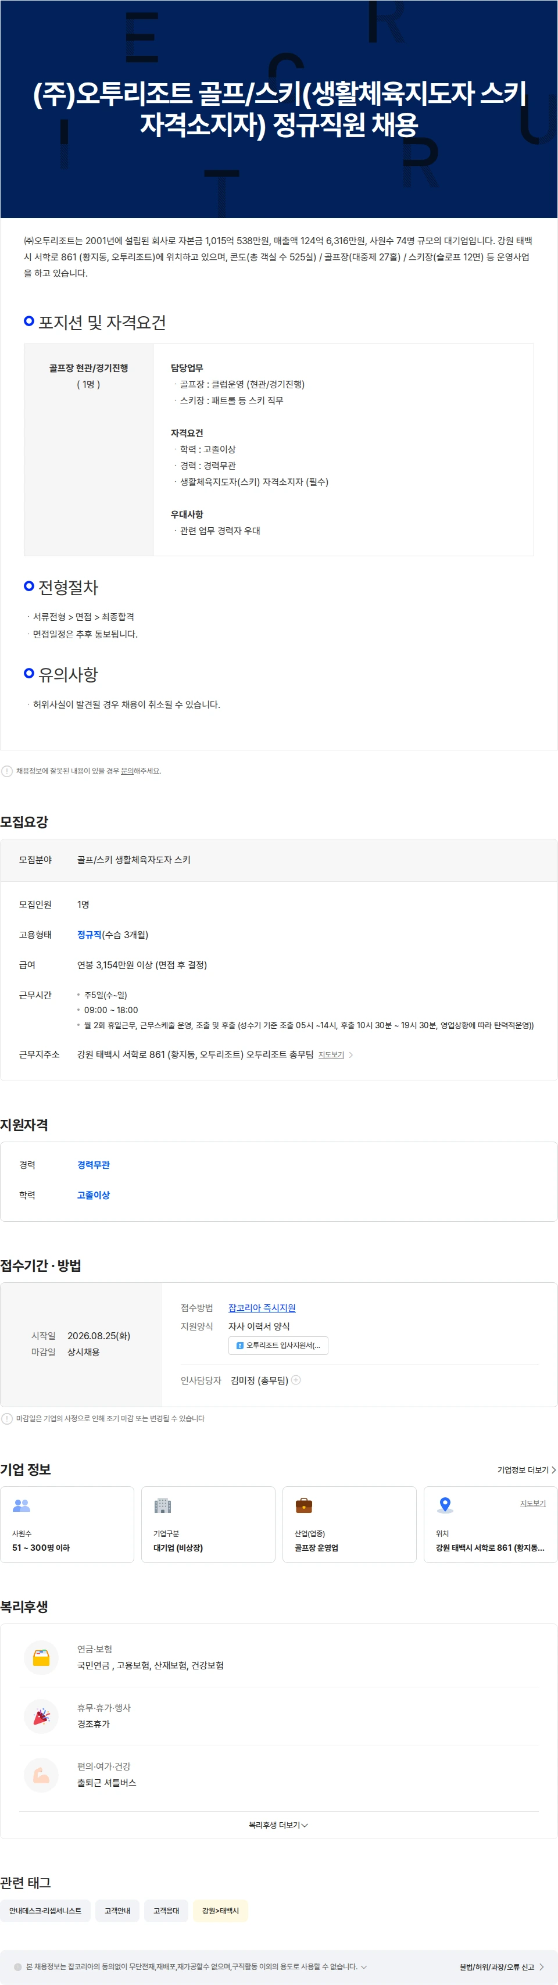Click '경조휴가' benefit text
This screenshot has height=1985, width=558.
[93, 1724]
